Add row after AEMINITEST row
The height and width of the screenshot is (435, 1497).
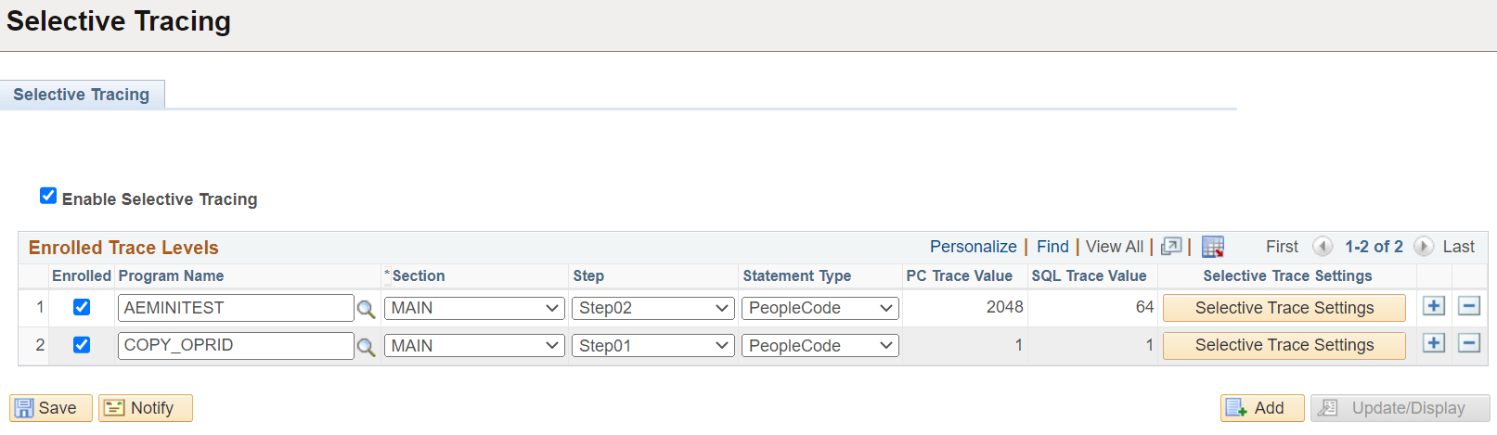pyautogui.click(x=1434, y=307)
